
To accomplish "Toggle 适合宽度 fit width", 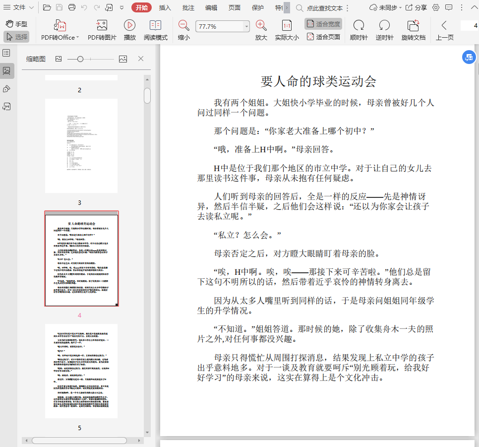I will (323, 24).
